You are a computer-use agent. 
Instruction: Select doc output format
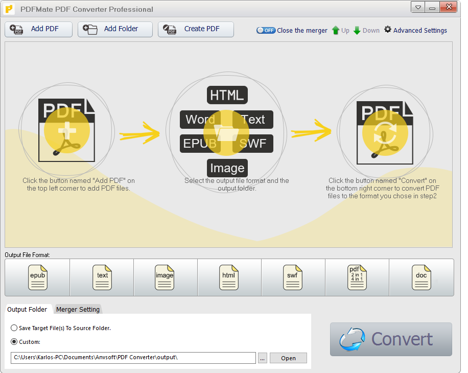(422, 277)
